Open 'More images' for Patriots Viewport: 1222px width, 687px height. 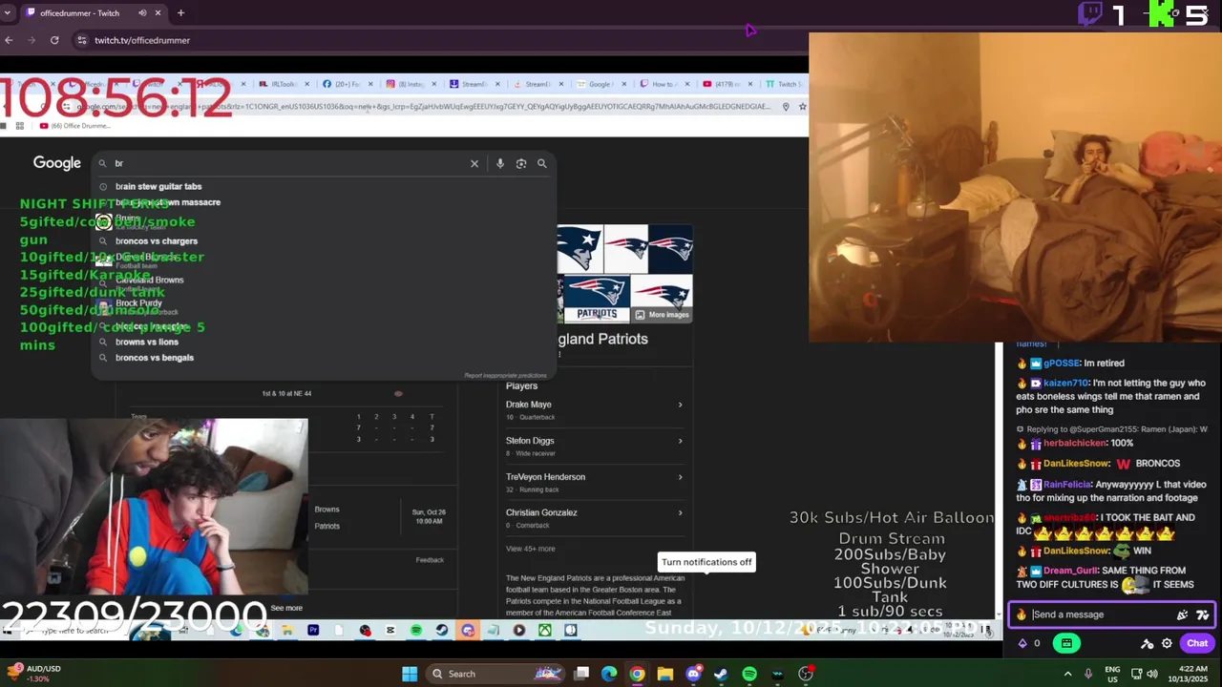[662, 315]
